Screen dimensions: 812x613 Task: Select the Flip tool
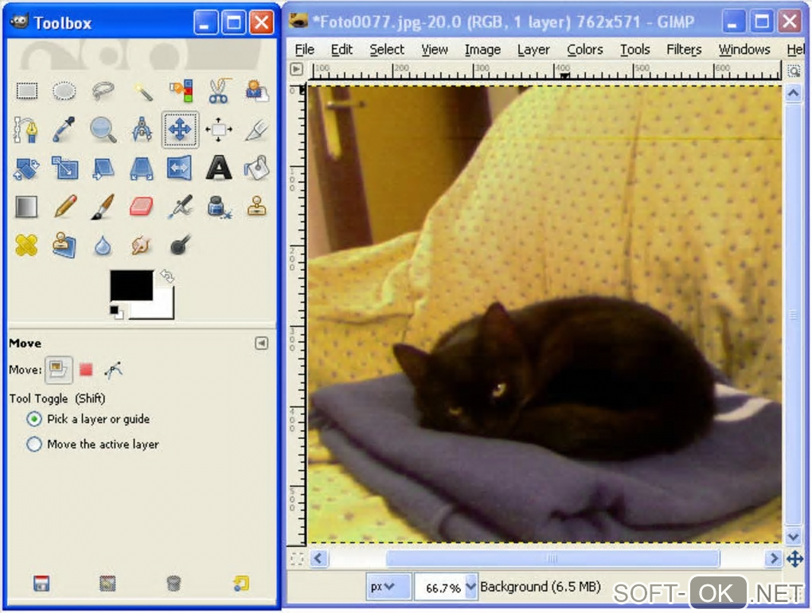[x=180, y=168]
